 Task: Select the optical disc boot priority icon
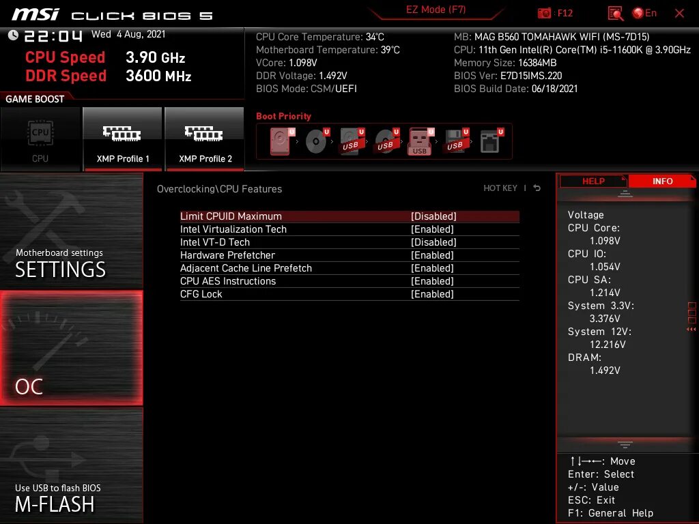coord(317,141)
